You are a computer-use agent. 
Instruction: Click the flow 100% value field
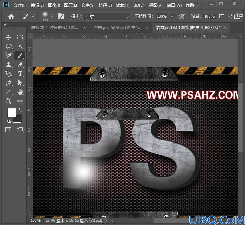[210, 16]
